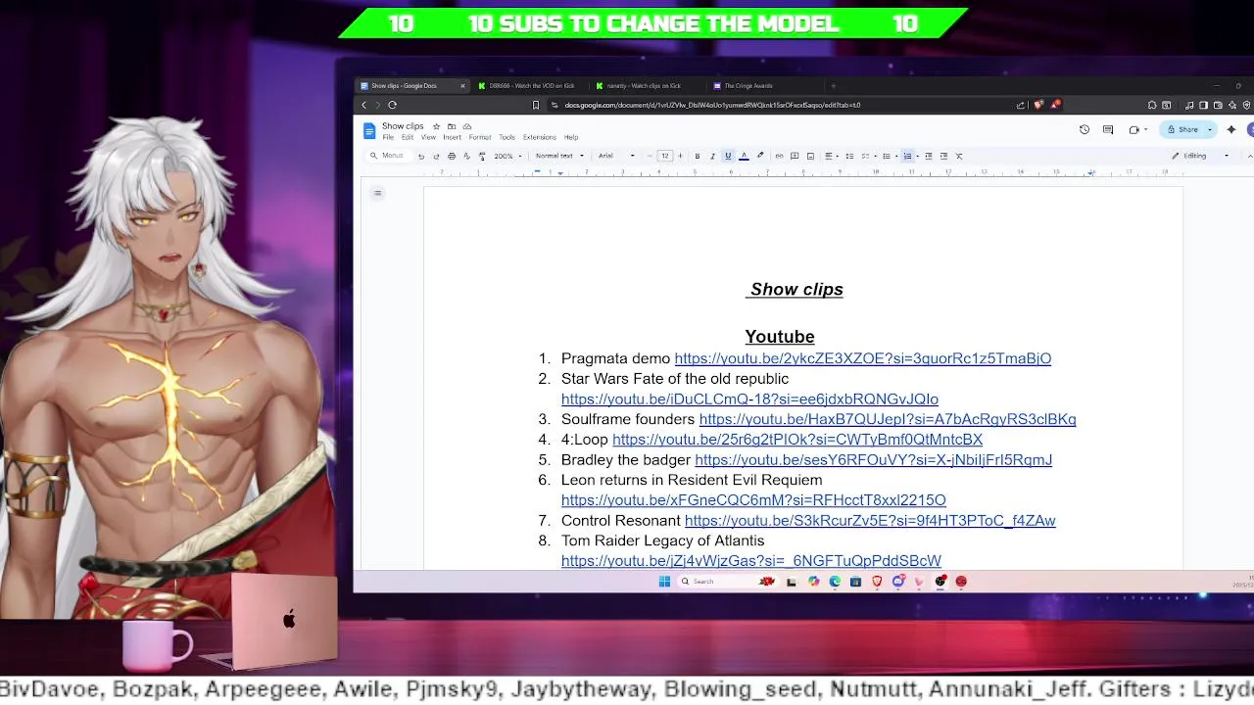Open the Control Resonant YouTube link
The width and height of the screenshot is (1254, 705).
[870, 521]
